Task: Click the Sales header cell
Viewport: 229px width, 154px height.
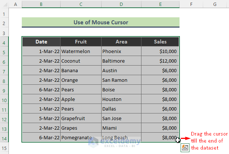Action: click(x=160, y=42)
